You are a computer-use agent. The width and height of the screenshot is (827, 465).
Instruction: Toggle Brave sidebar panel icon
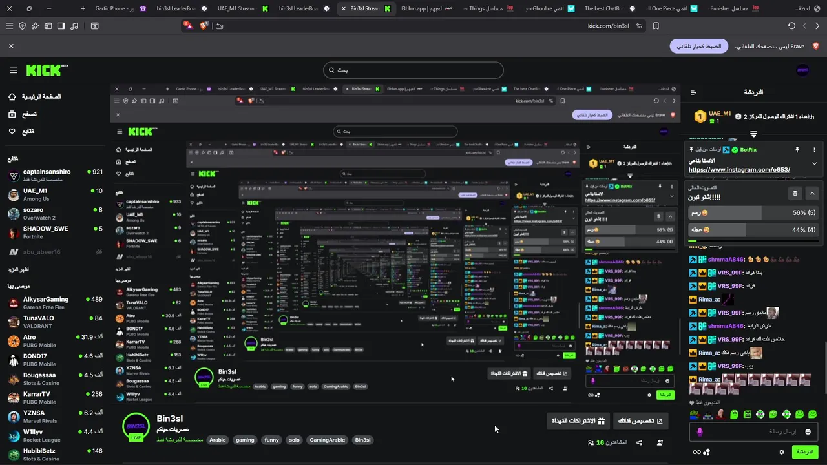(x=61, y=26)
